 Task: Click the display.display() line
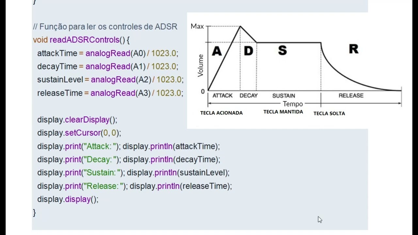pyautogui.click(x=68, y=199)
